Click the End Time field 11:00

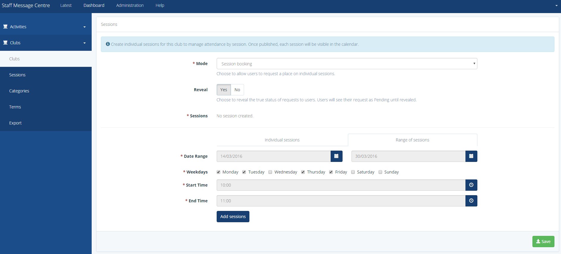[341, 201]
